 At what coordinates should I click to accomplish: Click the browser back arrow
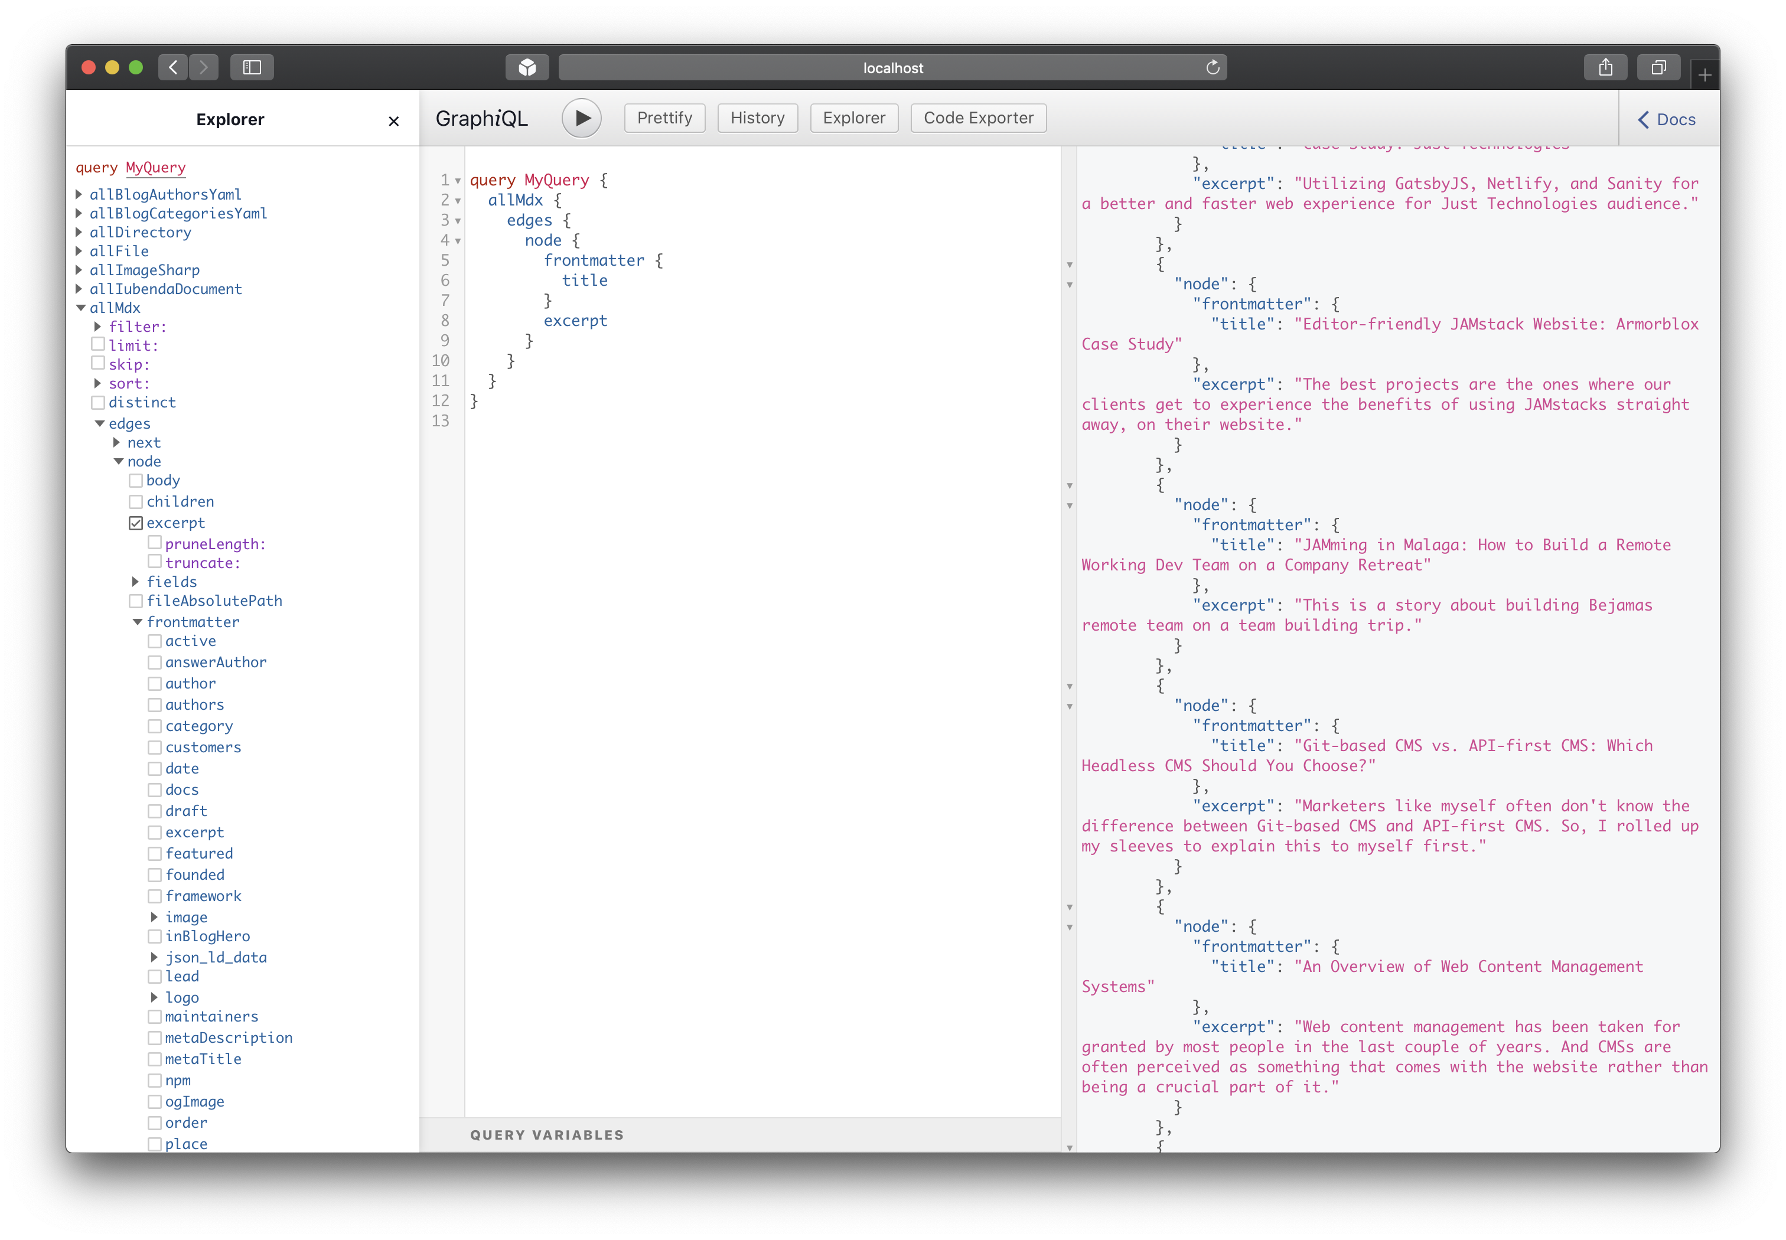(x=173, y=67)
